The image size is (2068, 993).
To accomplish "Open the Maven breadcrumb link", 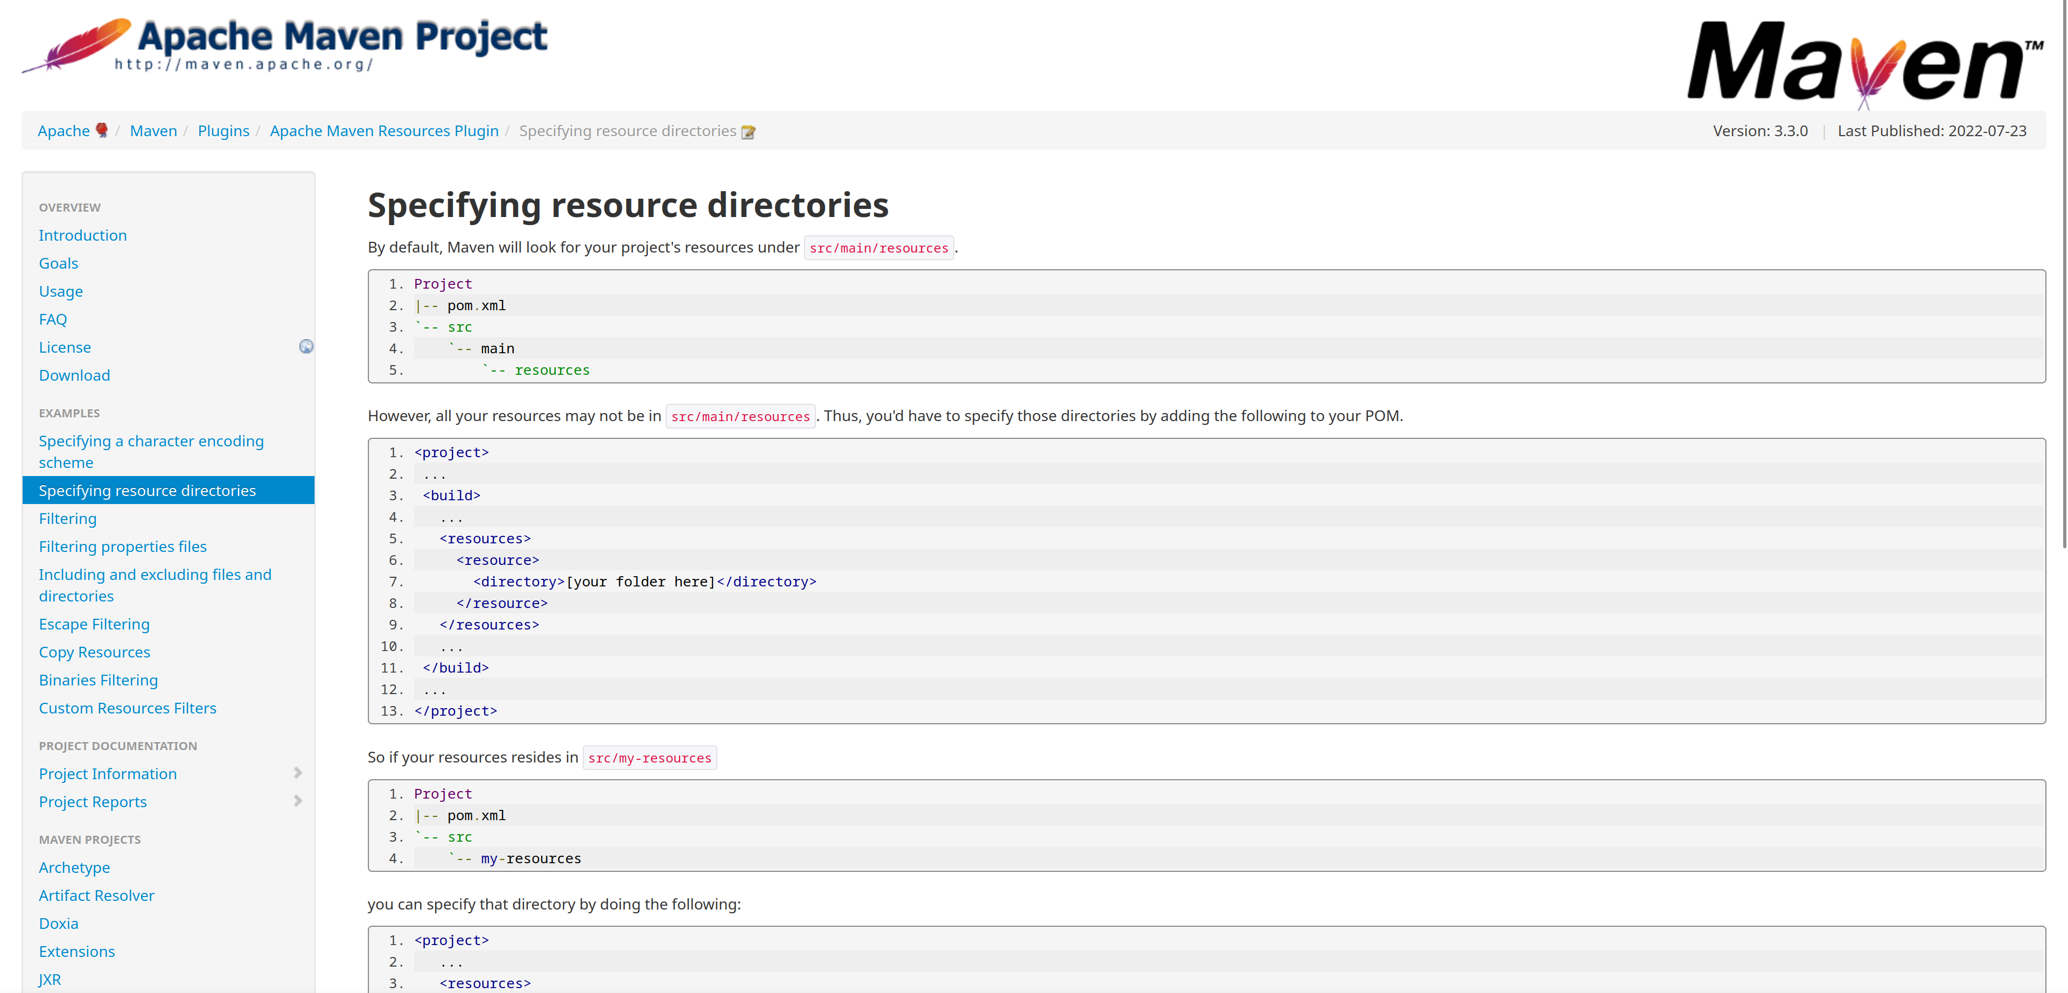I will [x=153, y=131].
